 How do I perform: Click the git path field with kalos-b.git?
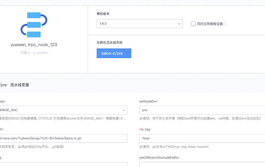point(63,138)
